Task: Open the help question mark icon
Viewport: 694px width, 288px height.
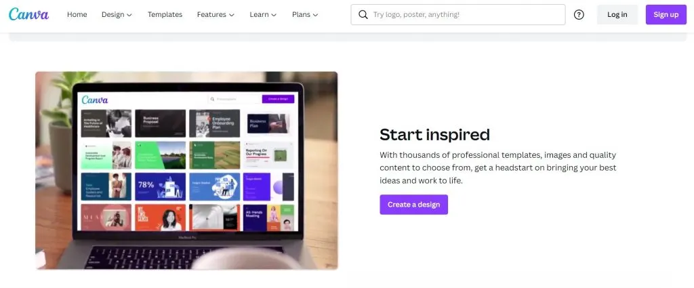Action: pos(579,15)
